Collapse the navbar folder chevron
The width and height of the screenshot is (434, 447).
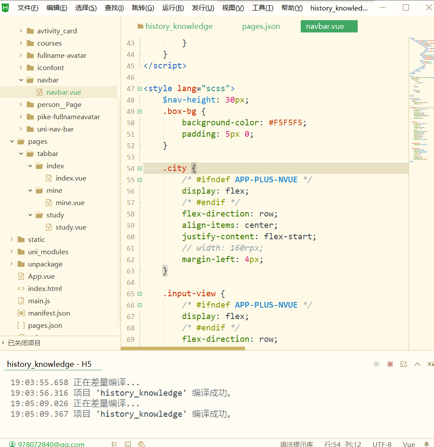(21, 80)
